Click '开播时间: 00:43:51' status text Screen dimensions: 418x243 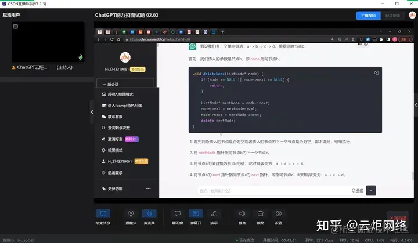pyautogui.click(x=280, y=240)
